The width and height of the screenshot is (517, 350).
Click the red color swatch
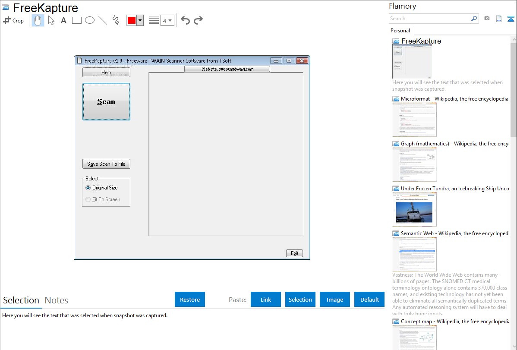coord(132,20)
